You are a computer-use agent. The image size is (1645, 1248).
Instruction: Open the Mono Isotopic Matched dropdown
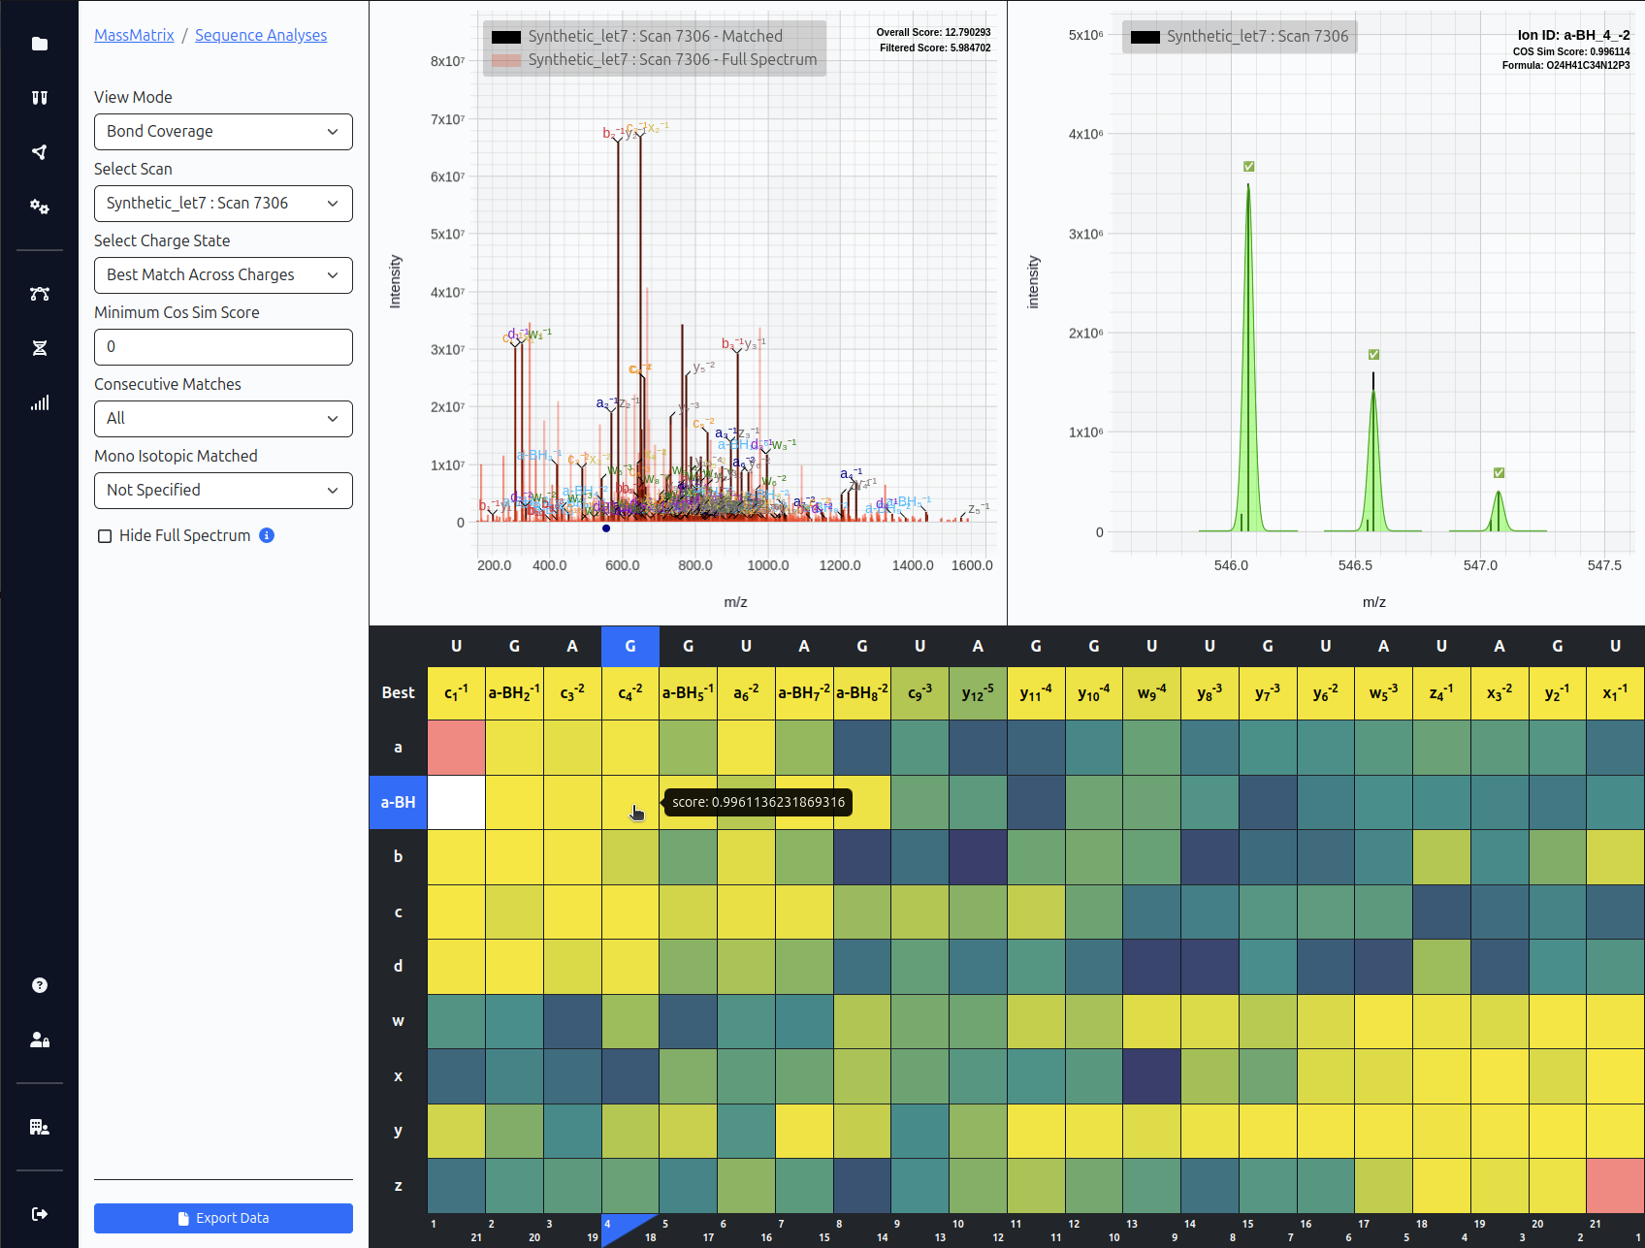pos(223,491)
